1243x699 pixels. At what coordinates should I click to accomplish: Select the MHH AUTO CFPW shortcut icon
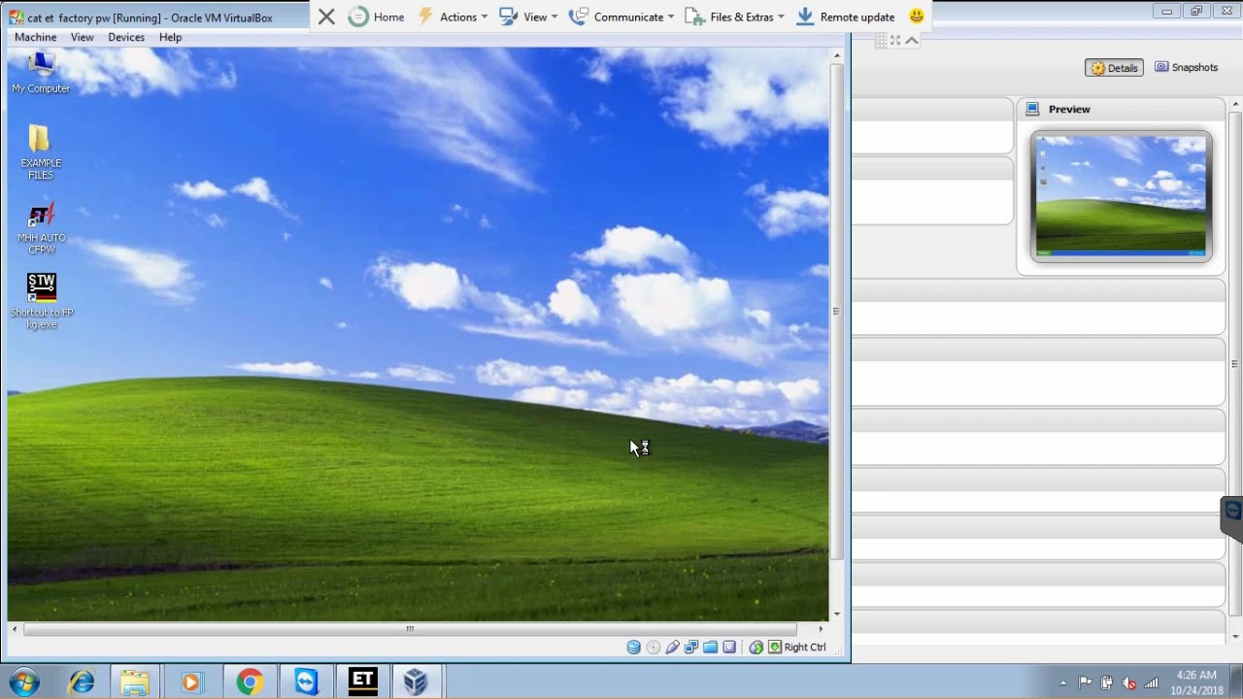41,228
